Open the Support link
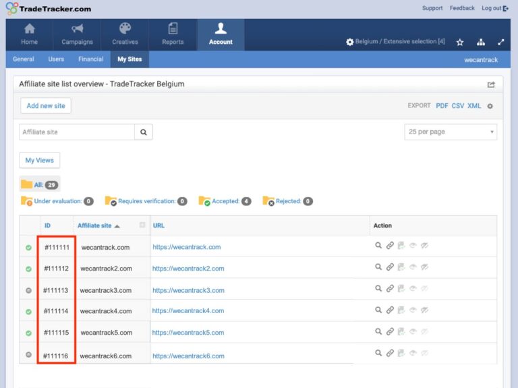The image size is (518, 388). click(x=432, y=8)
